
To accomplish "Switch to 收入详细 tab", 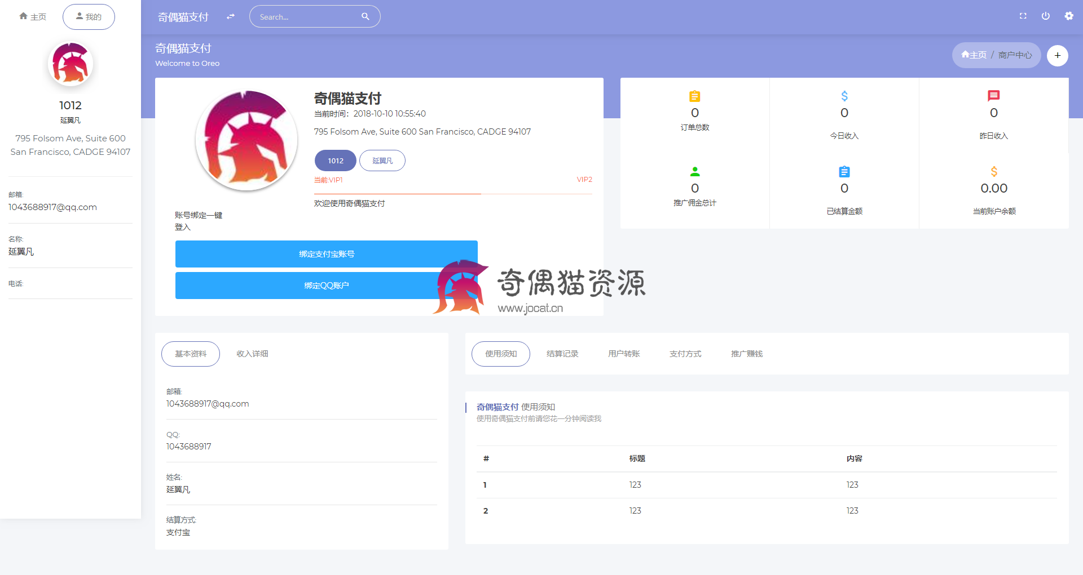I will 252,354.
